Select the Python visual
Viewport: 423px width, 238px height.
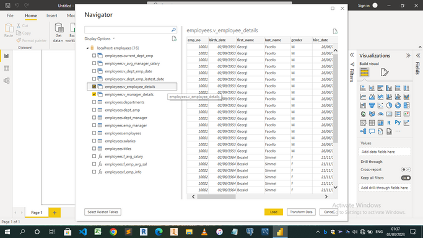(x=398, y=123)
